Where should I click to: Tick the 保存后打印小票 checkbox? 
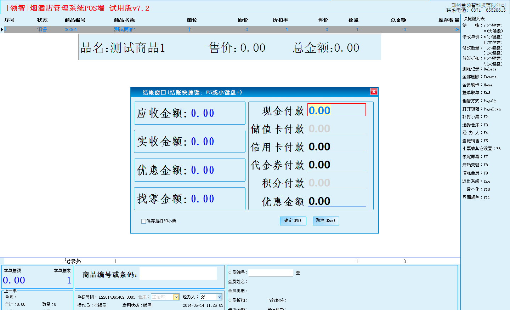pyautogui.click(x=143, y=221)
